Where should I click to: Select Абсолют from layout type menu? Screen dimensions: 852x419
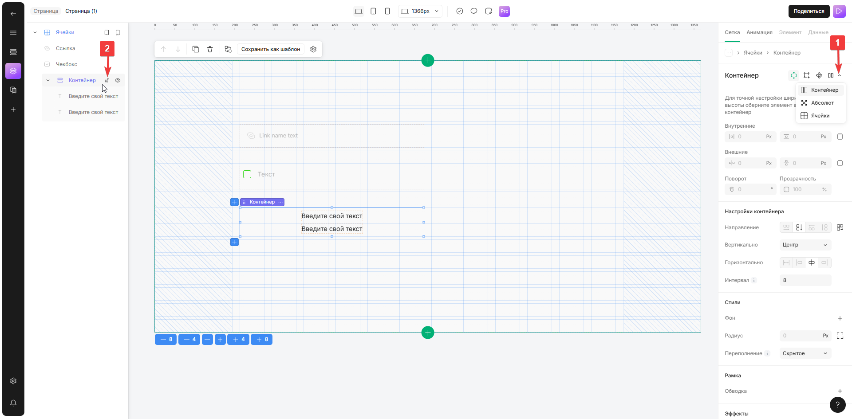822,103
